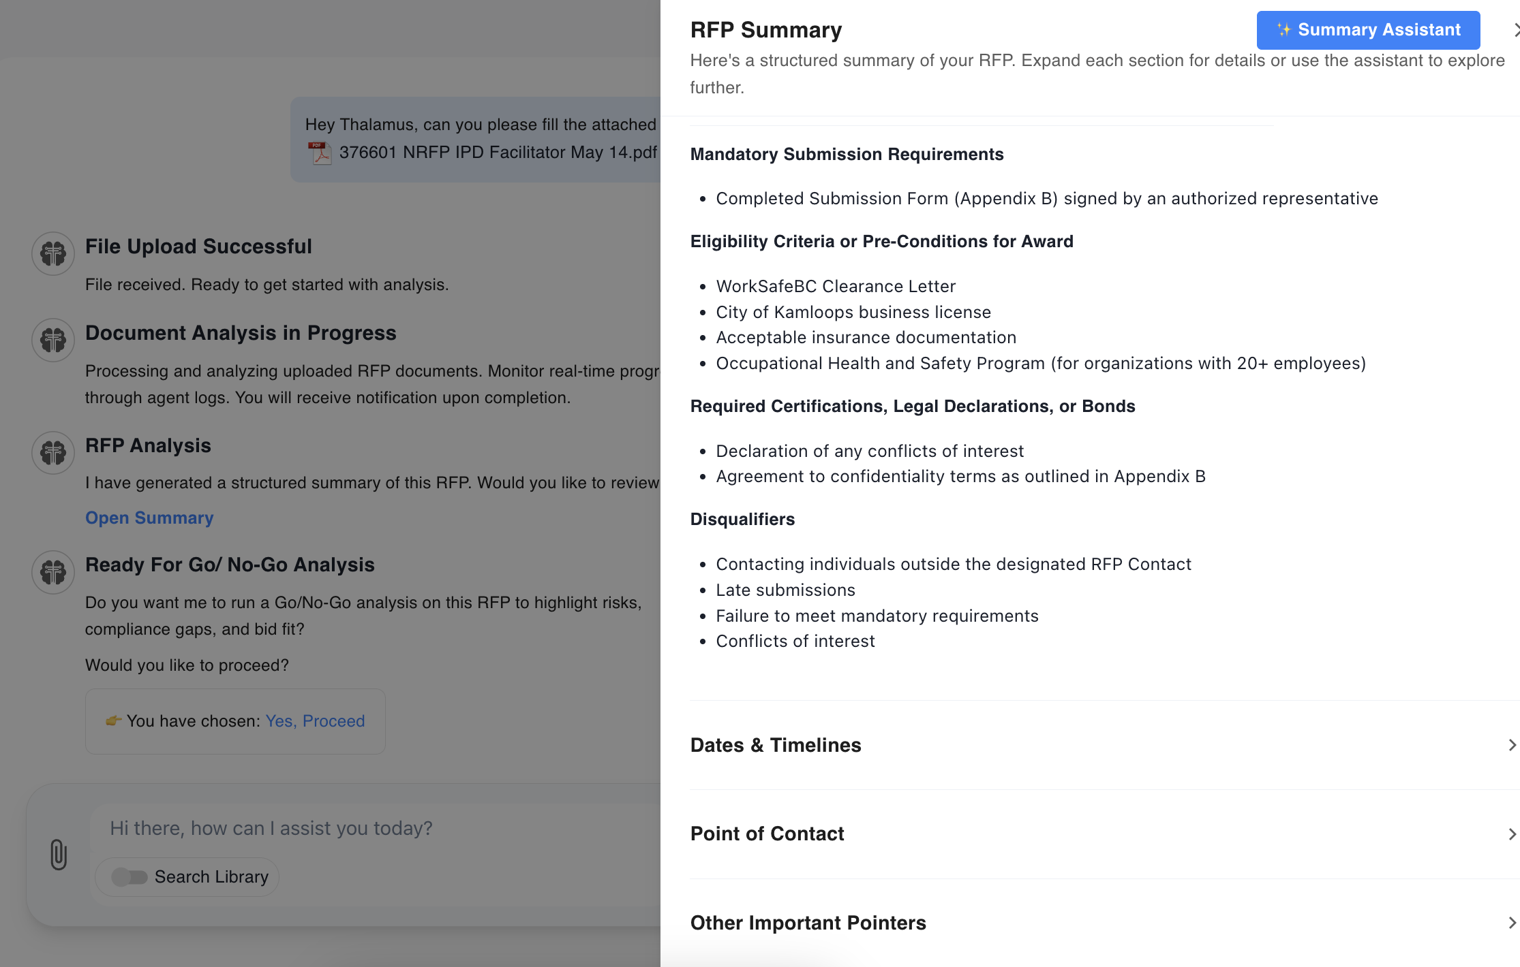Open the Summary Assistant
The image size is (1520, 967).
click(x=1368, y=30)
